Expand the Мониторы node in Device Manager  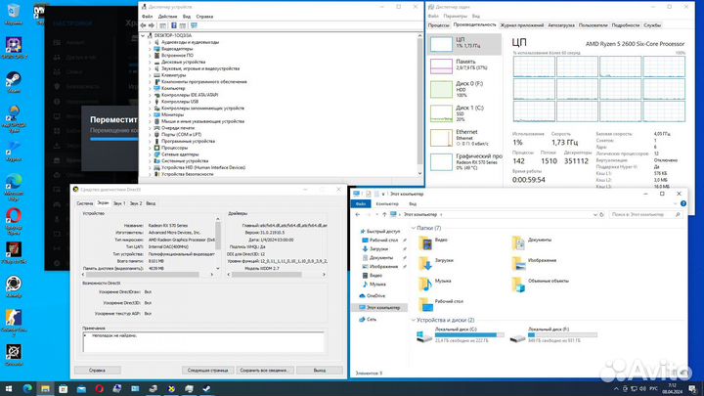point(150,114)
